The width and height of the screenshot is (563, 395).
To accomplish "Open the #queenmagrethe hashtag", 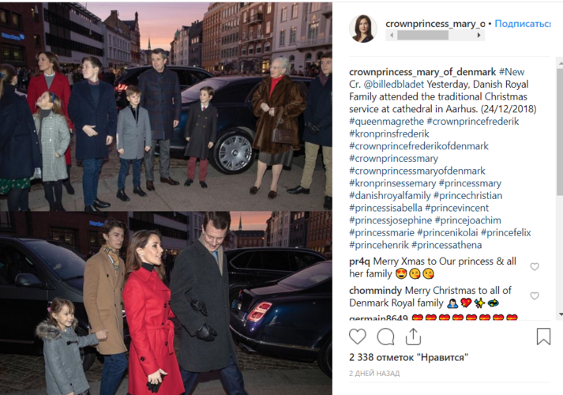I will click(386, 122).
